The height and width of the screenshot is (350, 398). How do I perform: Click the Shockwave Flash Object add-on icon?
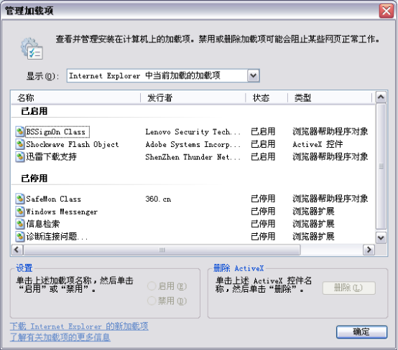(x=20, y=144)
